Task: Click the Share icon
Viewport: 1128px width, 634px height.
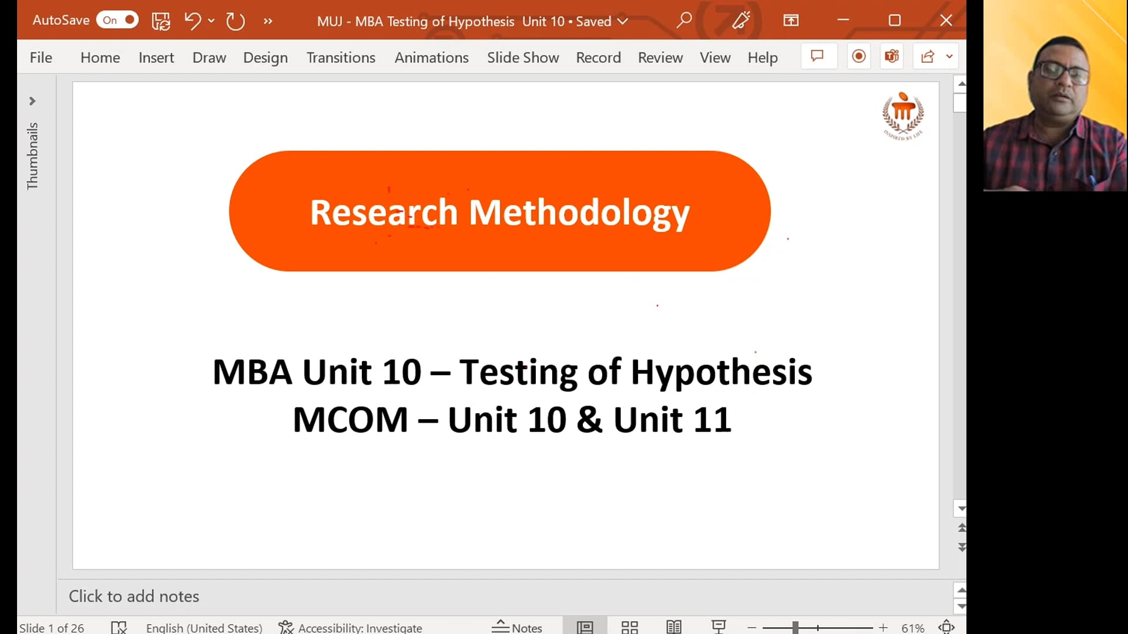Action: click(928, 56)
